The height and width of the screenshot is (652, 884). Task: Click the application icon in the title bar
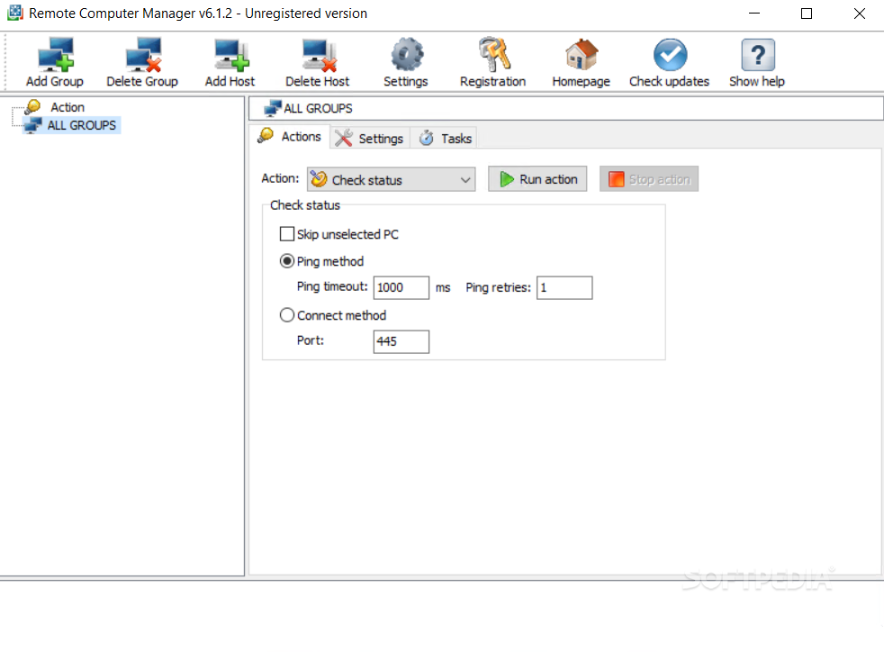15,13
